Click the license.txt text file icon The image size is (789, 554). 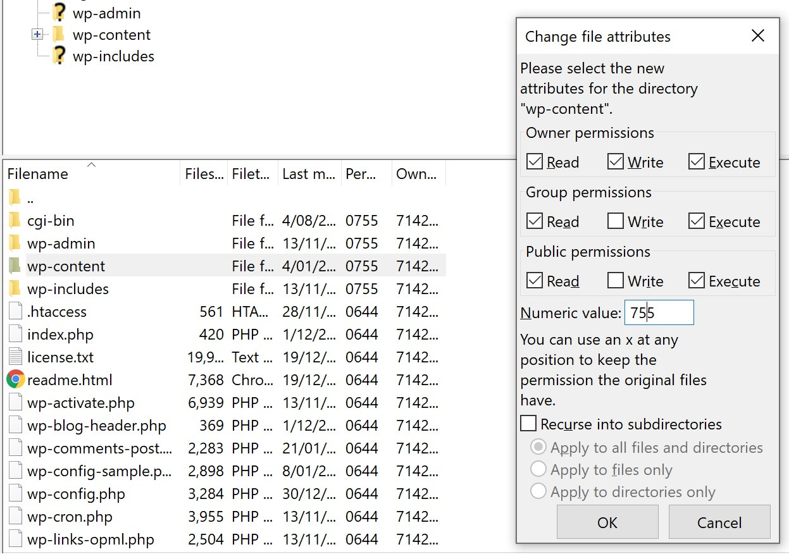pos(15,357)
